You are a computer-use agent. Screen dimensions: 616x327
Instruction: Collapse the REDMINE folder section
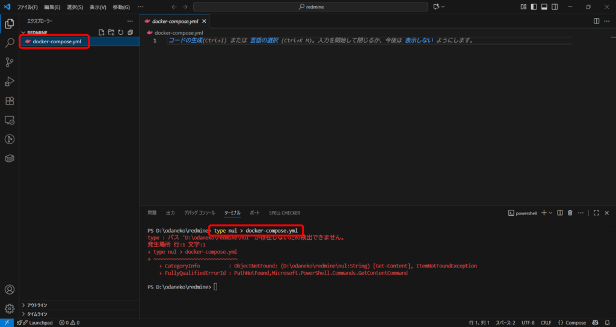tap(37, 32)
